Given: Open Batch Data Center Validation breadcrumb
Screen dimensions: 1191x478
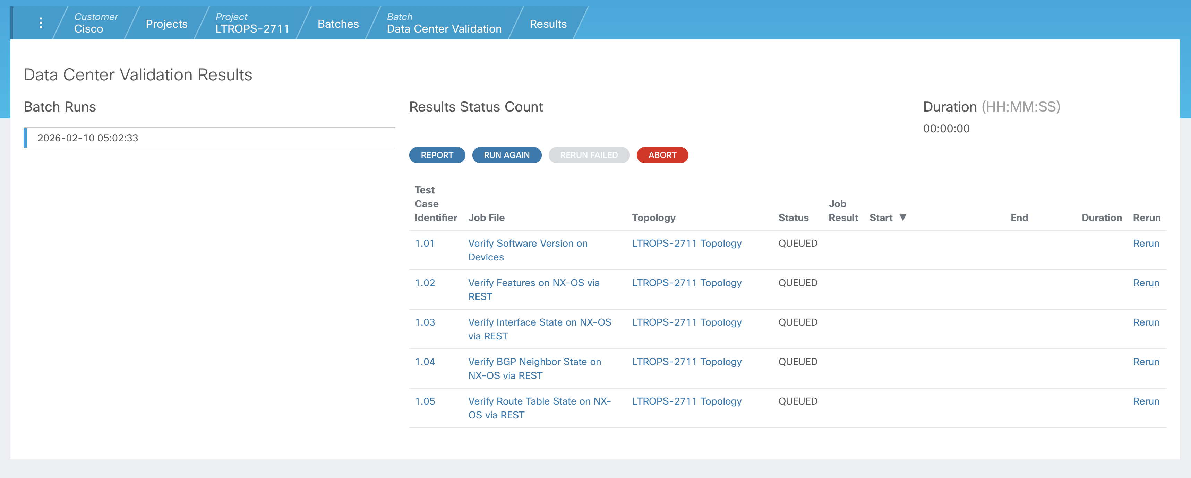Looking at the screenshot, I should (443, 23).
